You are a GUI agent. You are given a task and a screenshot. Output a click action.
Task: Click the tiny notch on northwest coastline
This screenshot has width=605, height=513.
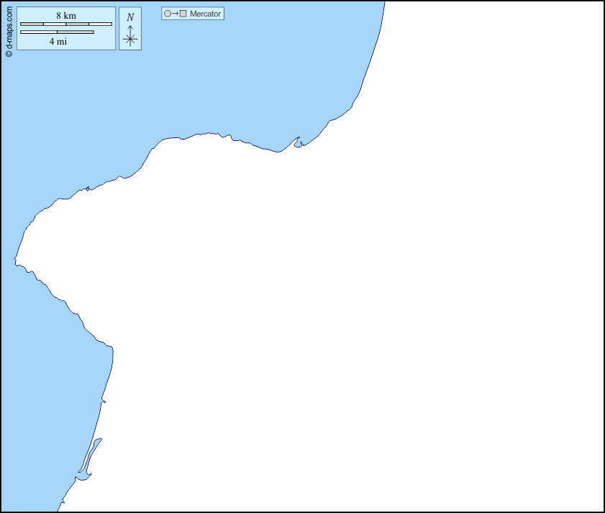87,189
